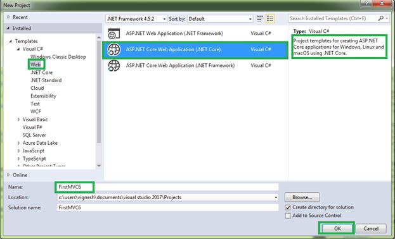The height and width of the screenshot is (239, 395).
Task: Select the Cloud category
Action: (37, 89)
